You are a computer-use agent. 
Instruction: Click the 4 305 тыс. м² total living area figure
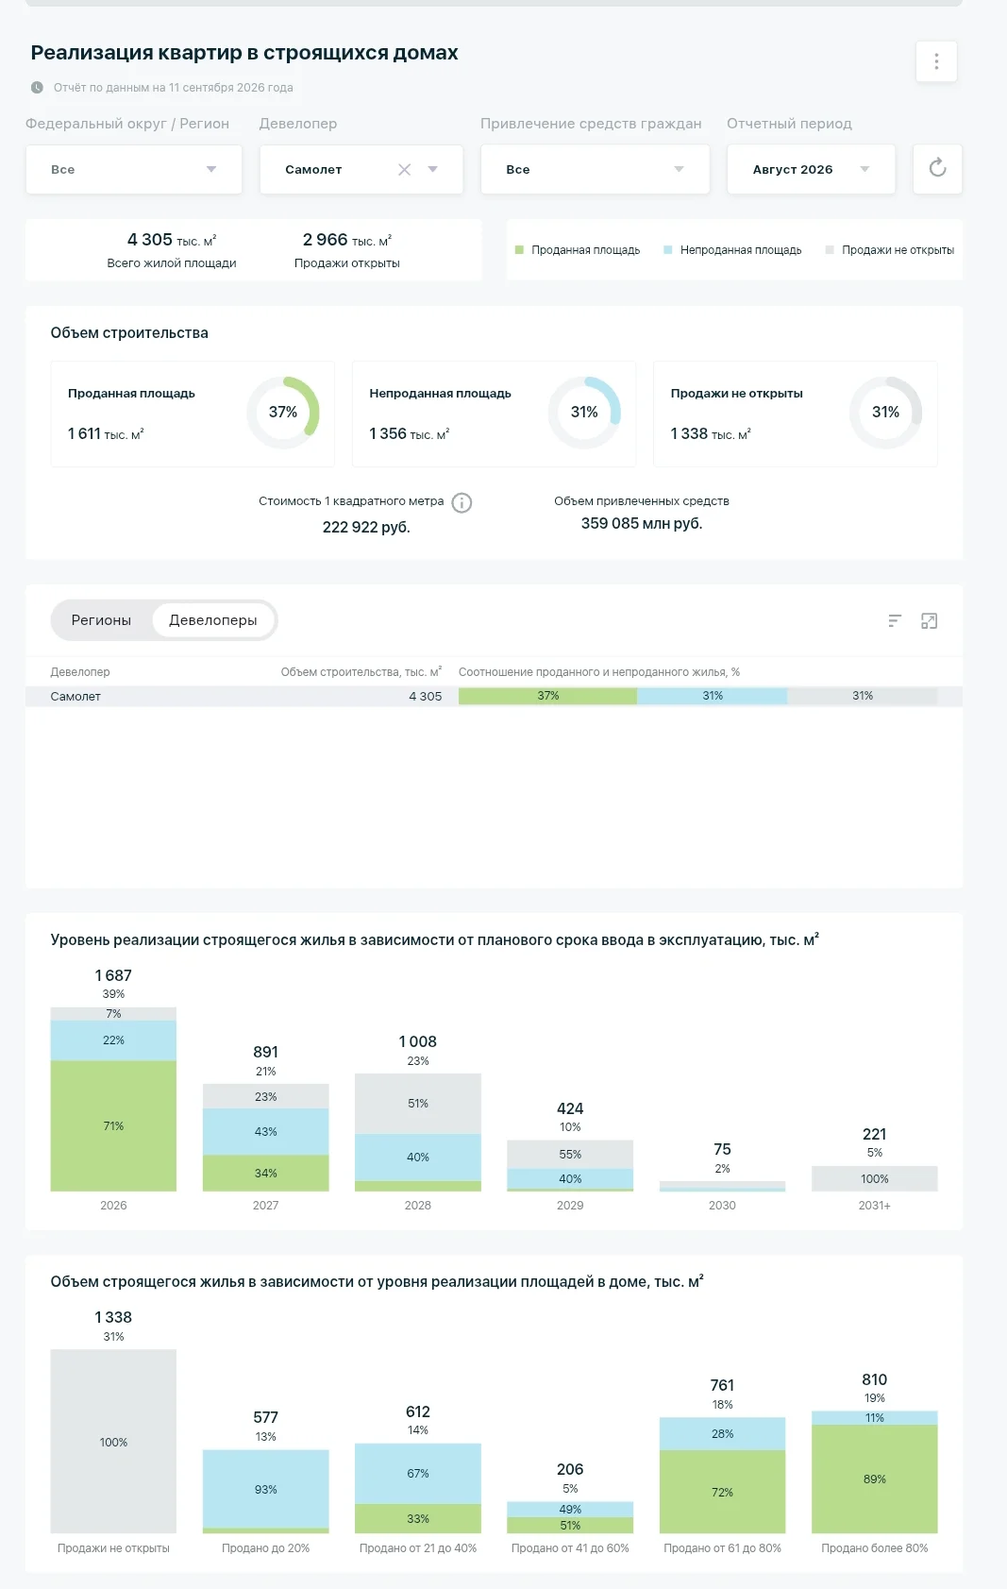[x=172, y=240]
